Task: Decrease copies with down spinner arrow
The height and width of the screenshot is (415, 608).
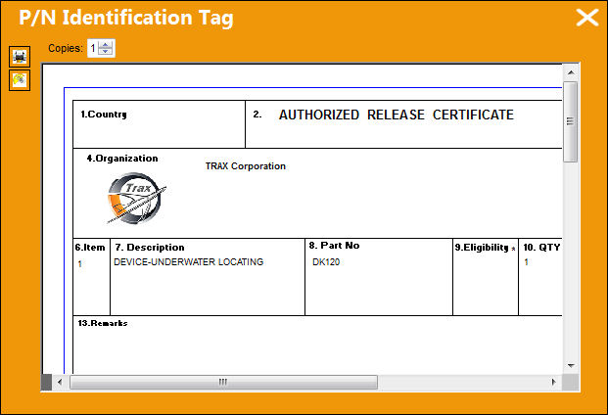Action: tap(106, 52)
